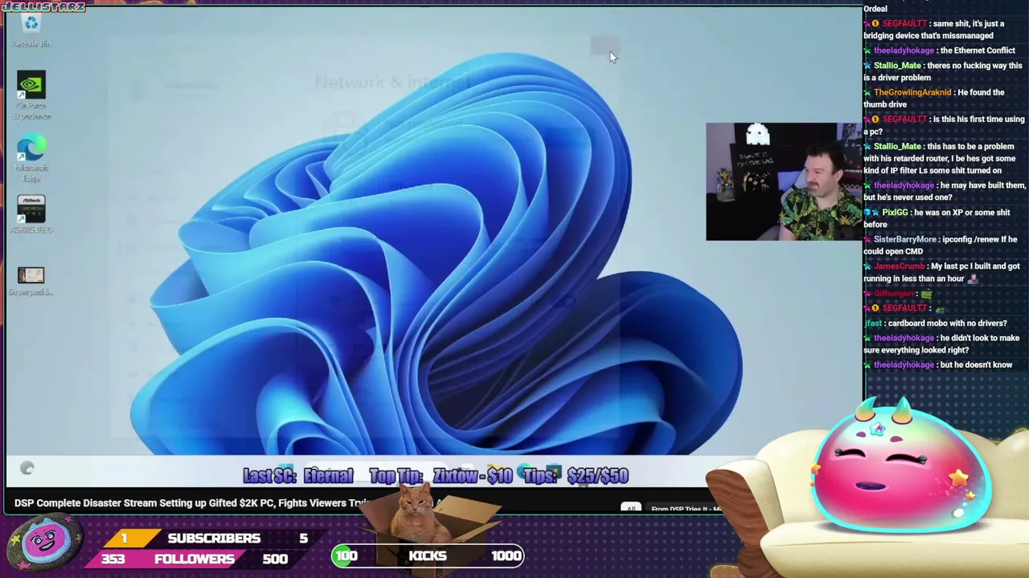Open JamesCrumb's chat username
The height and width of the screenshot is (578, 1029).
[x=900, y=267]
